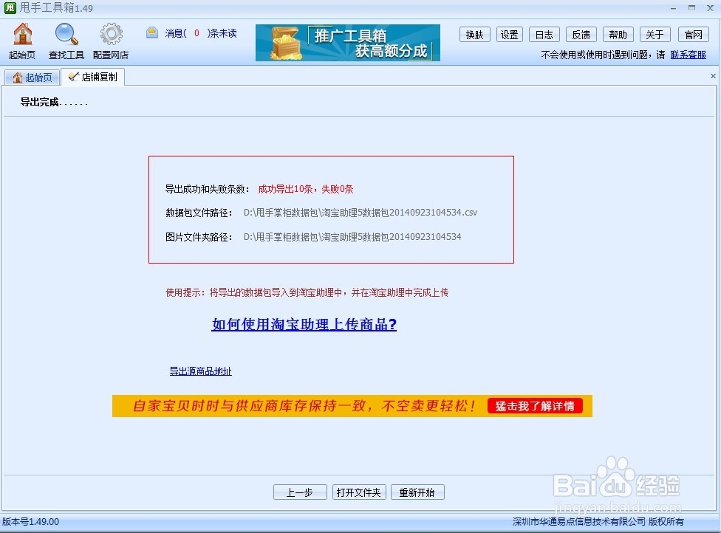
Task: Click the 使用提示 hint text line
Action: (307, 292)
